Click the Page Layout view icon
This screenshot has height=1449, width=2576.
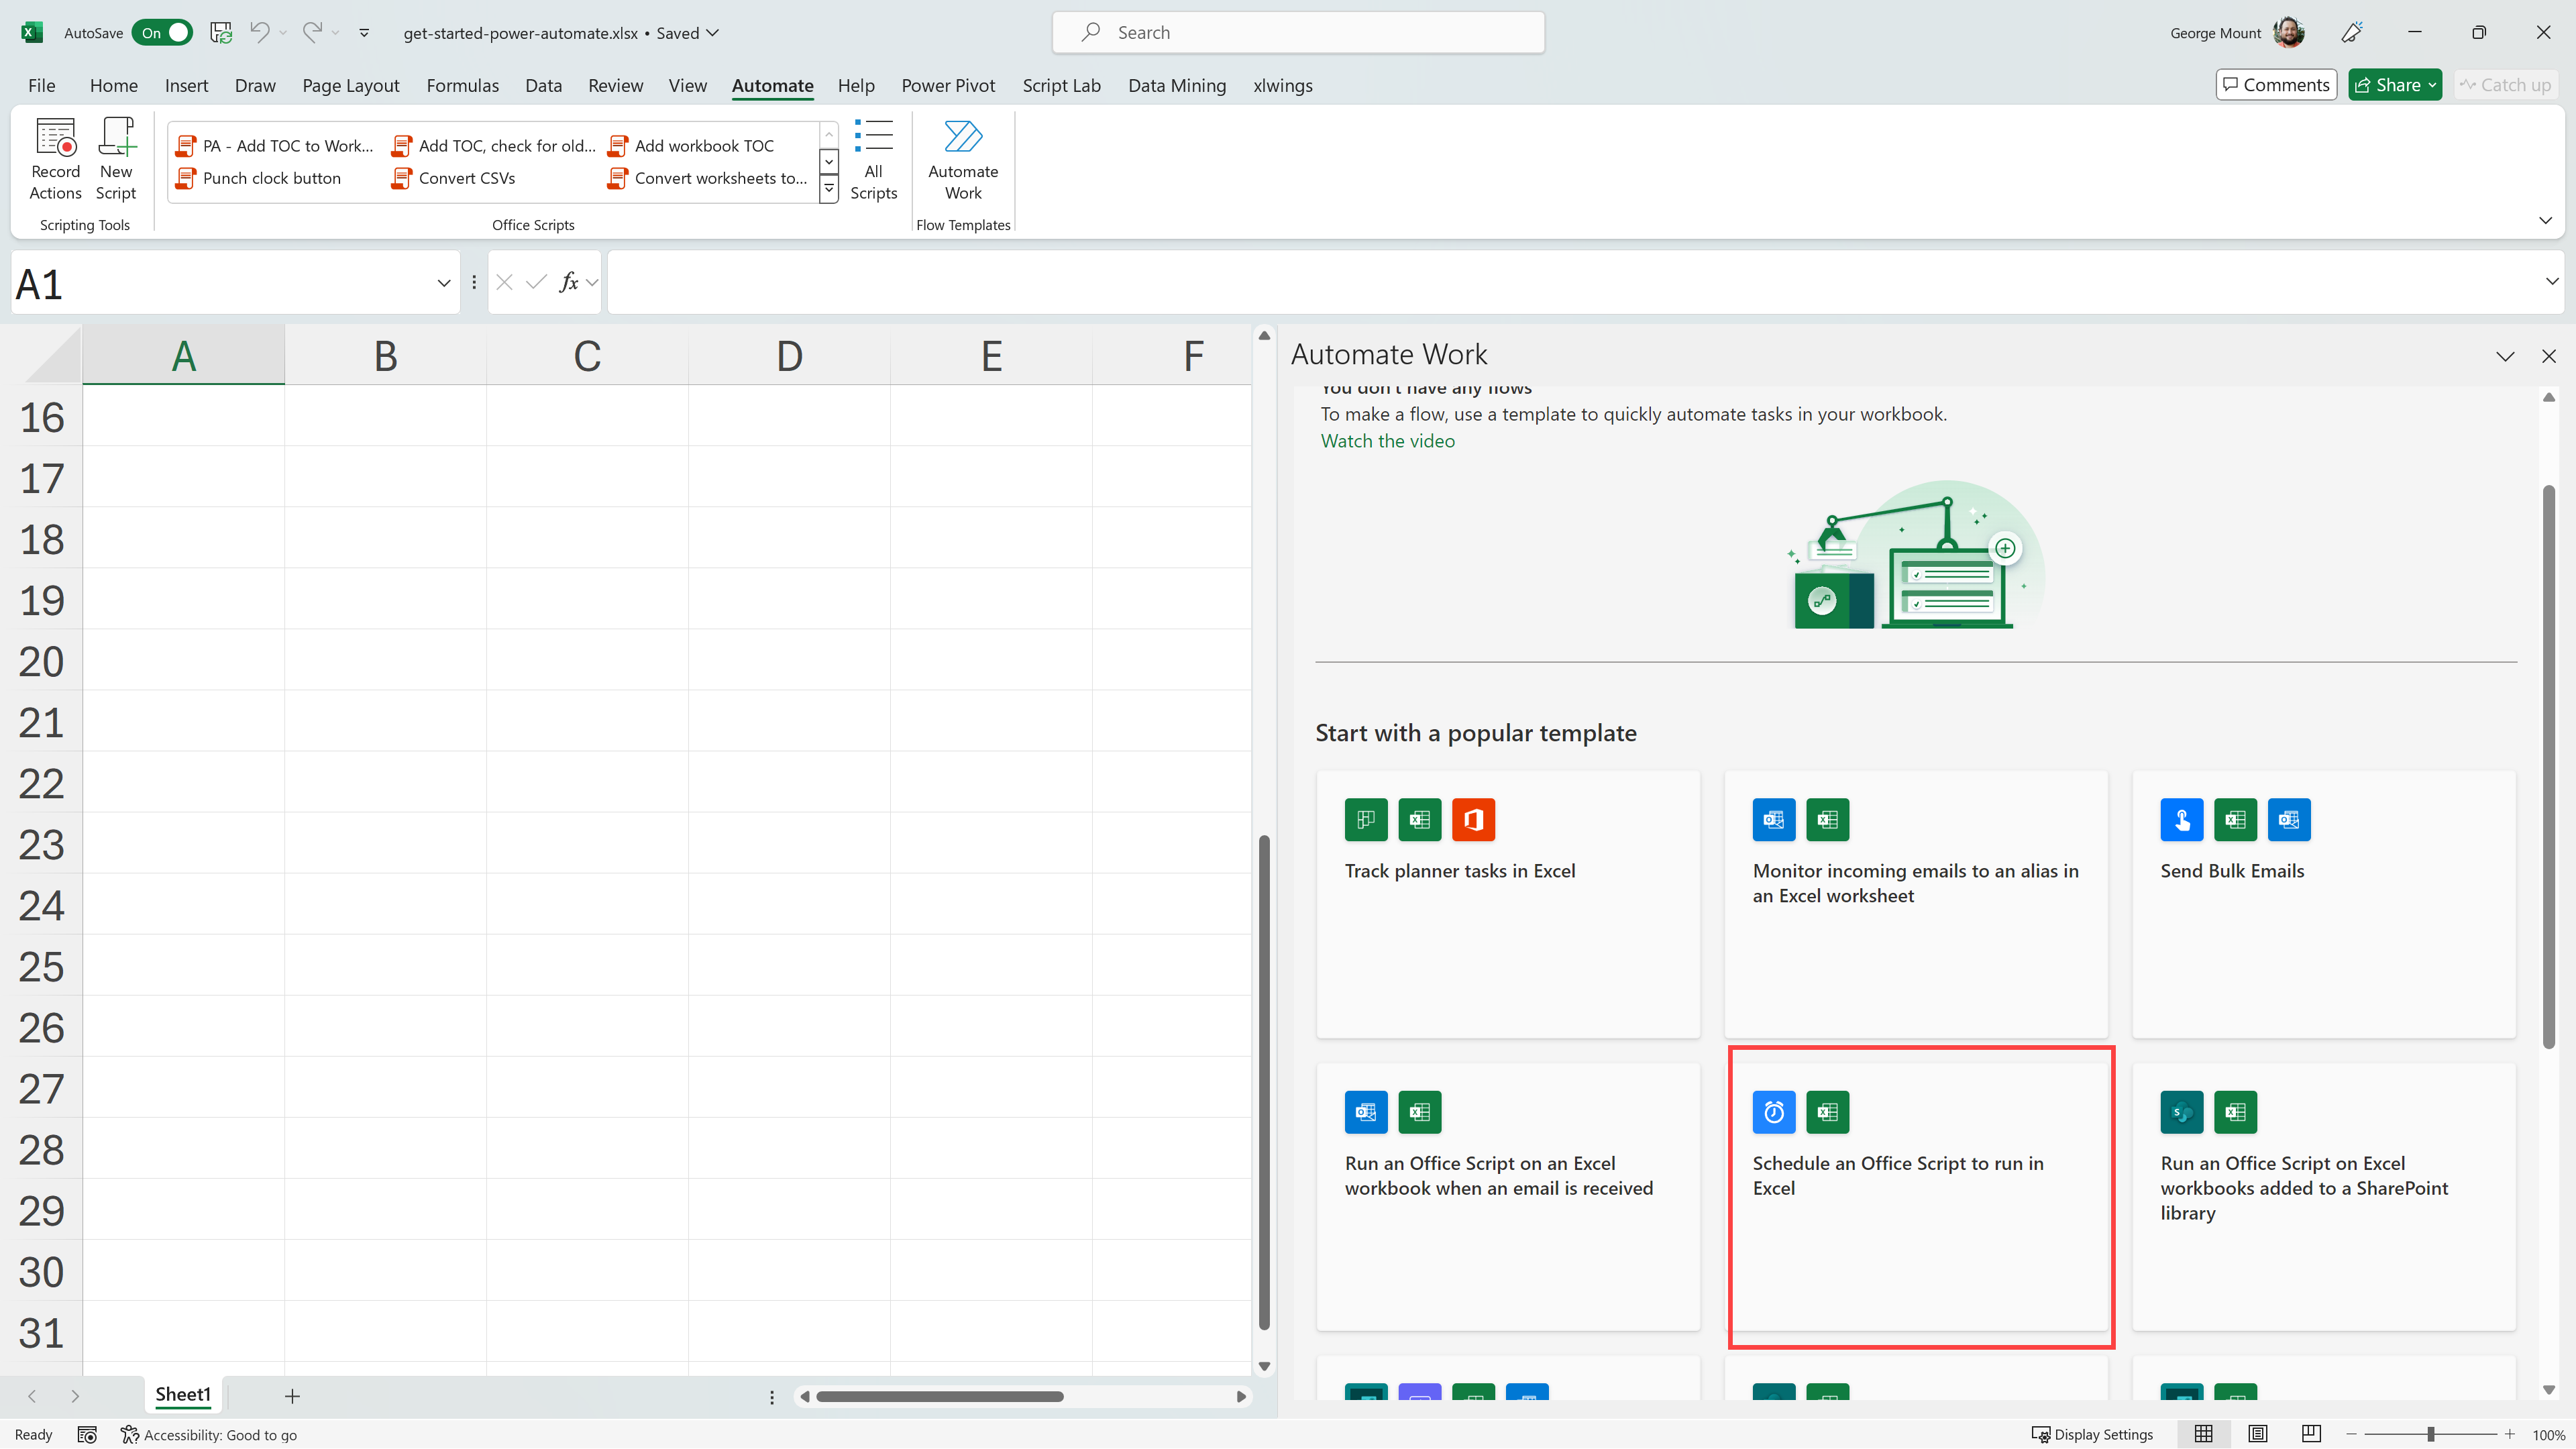point(2257,1434)
